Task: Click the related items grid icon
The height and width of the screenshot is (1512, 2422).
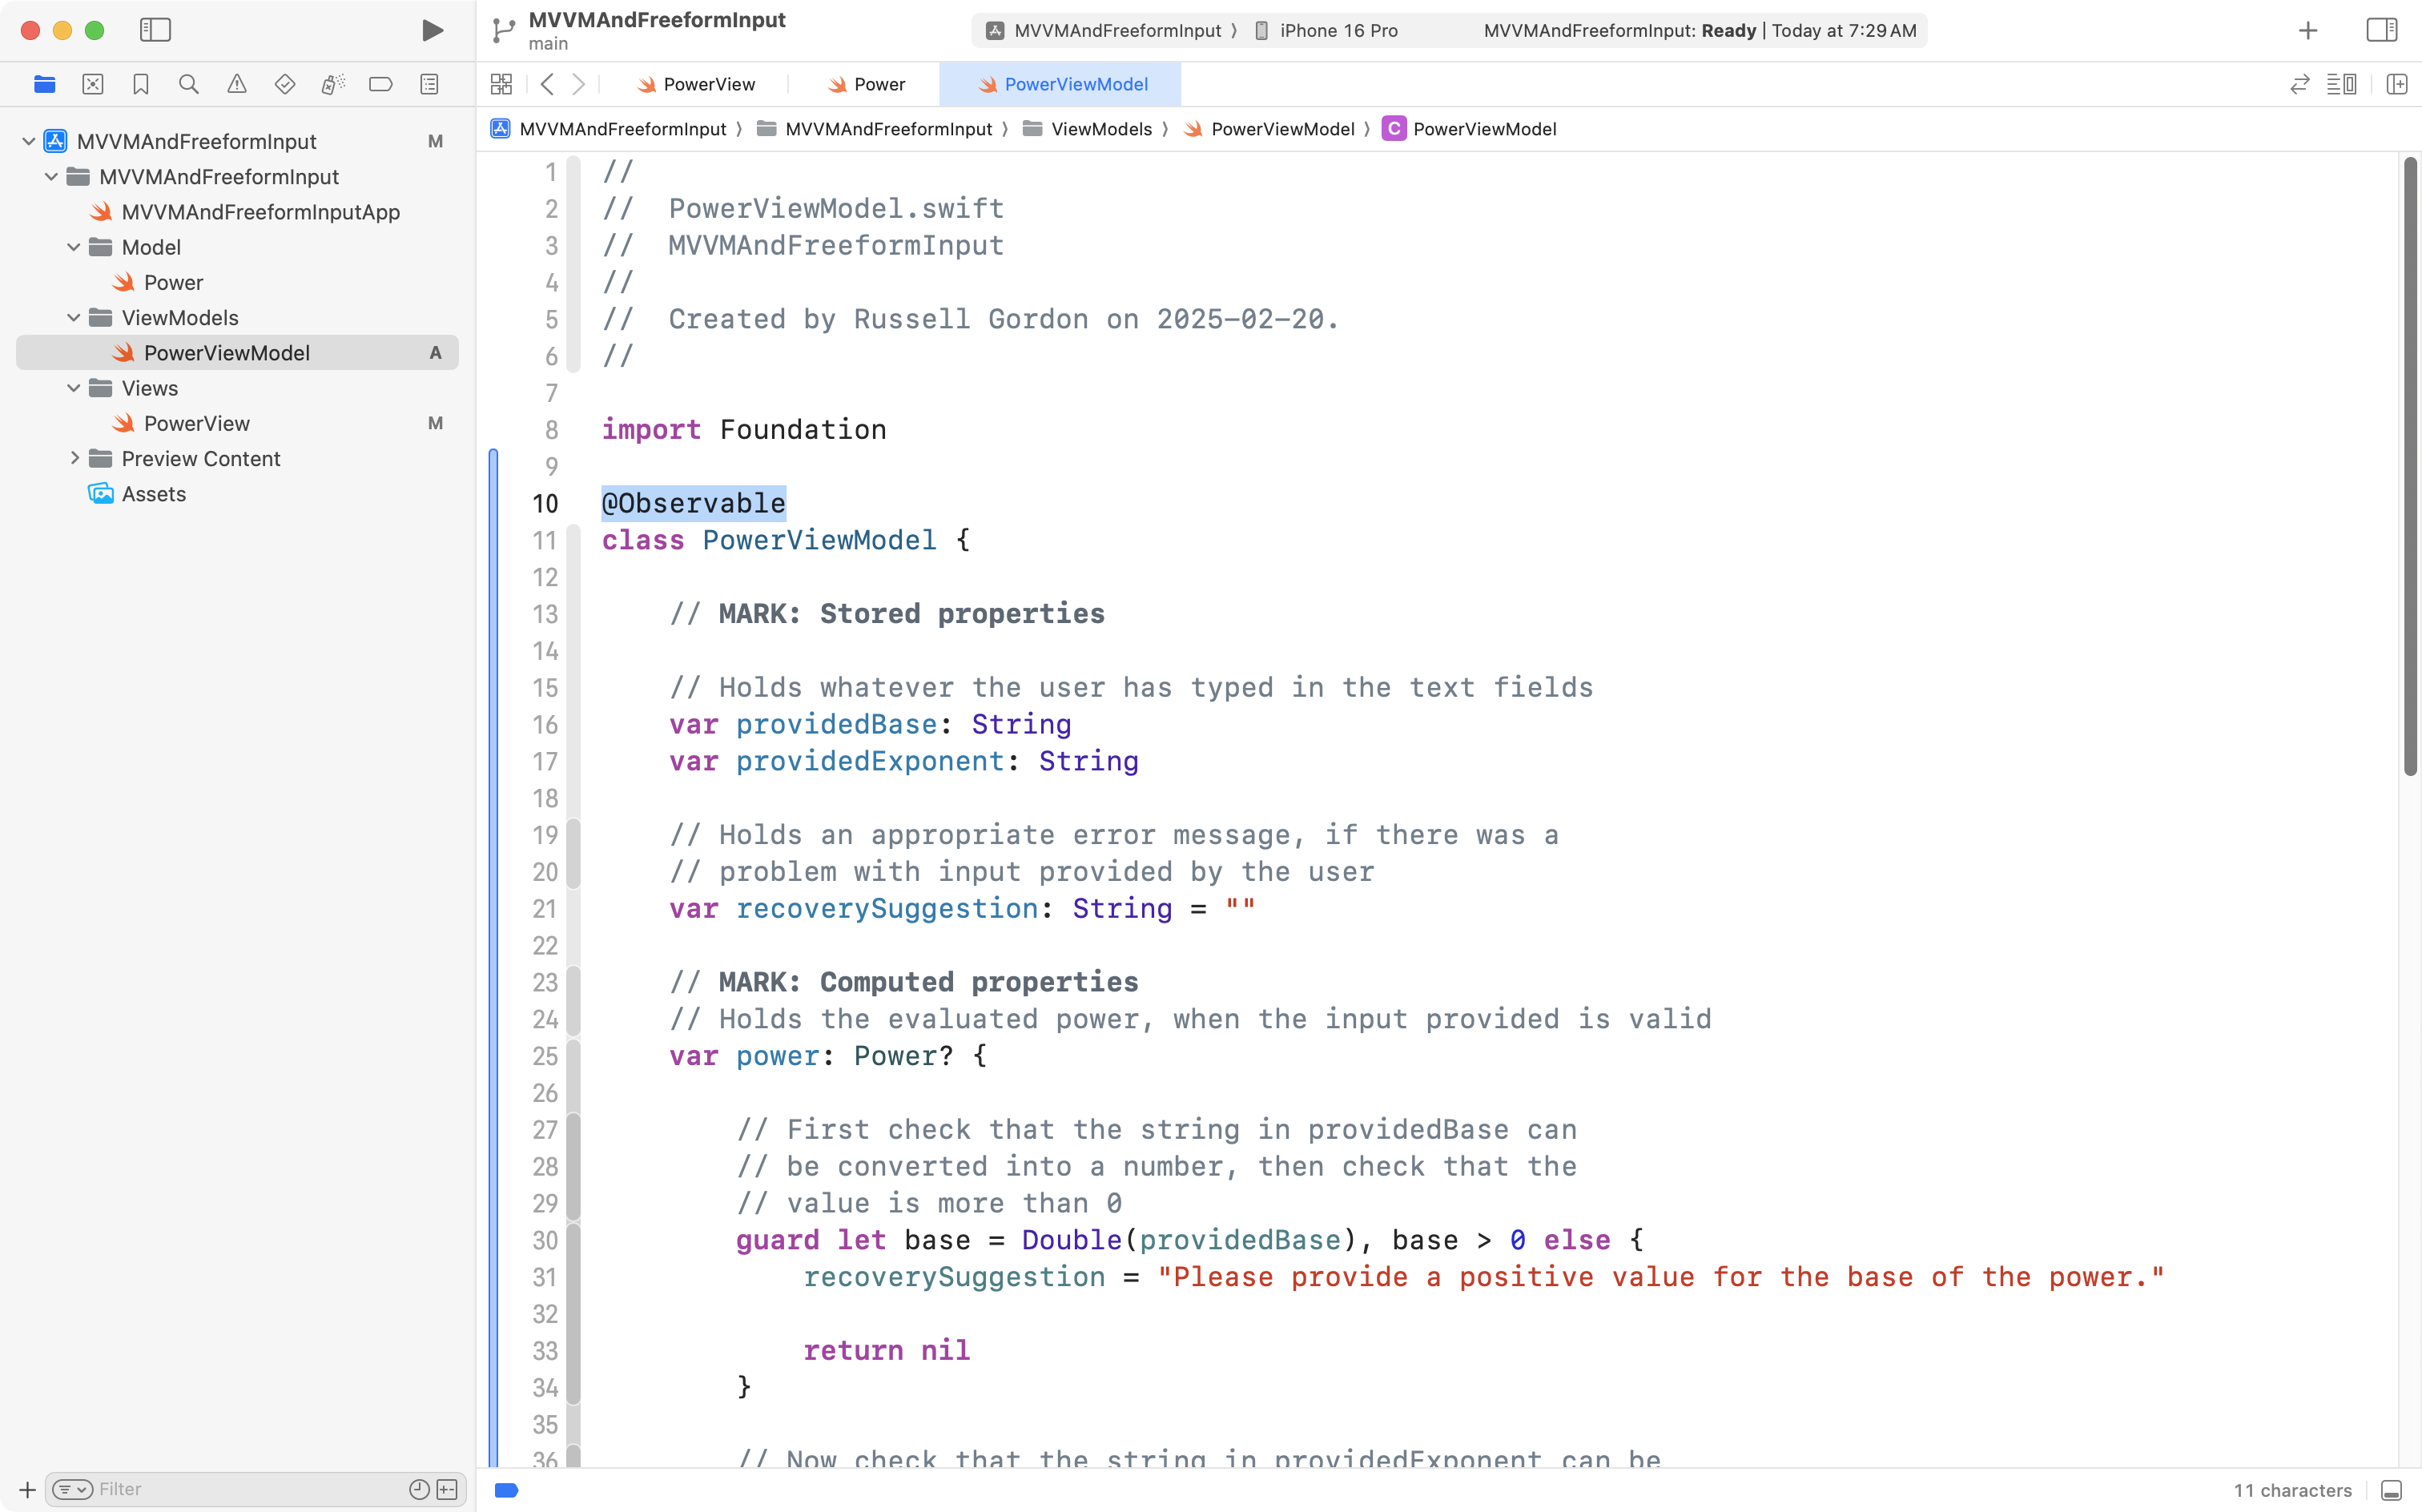Action: pos(501,84)
